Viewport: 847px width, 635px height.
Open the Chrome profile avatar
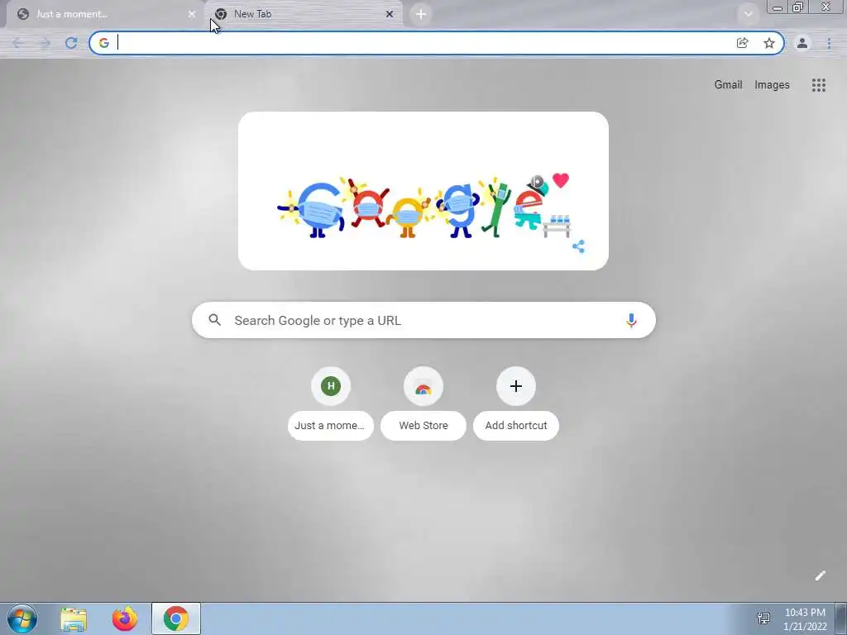(x=802, y=43)
